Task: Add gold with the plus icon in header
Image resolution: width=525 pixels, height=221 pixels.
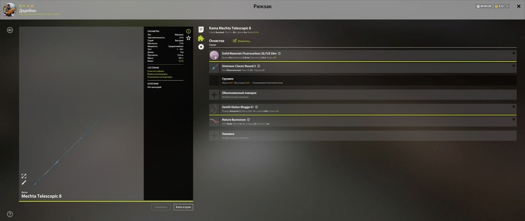Action: tap(507, 6)
